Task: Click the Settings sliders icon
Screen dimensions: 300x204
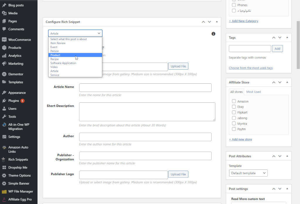Action: [x=4, y=137]
